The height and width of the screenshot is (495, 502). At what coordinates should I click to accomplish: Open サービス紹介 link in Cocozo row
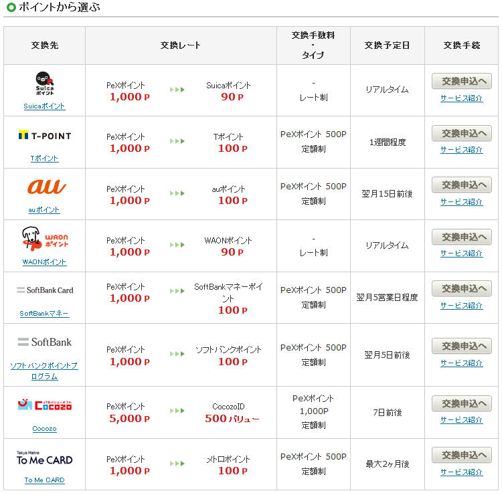[x=461, y=420]
